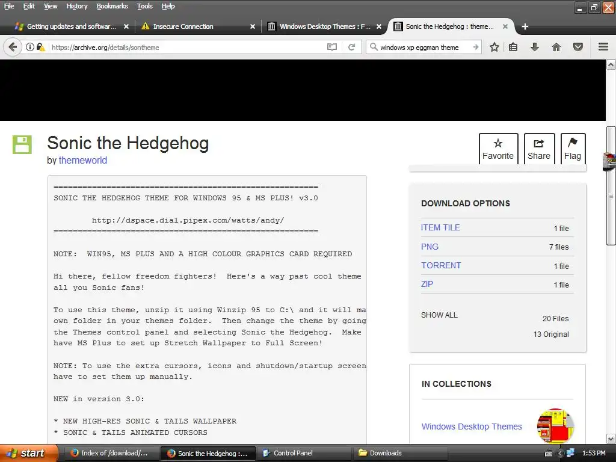Click the scrollbar up arrow
This screenshot has width=616, height=462.
point(611,65)
